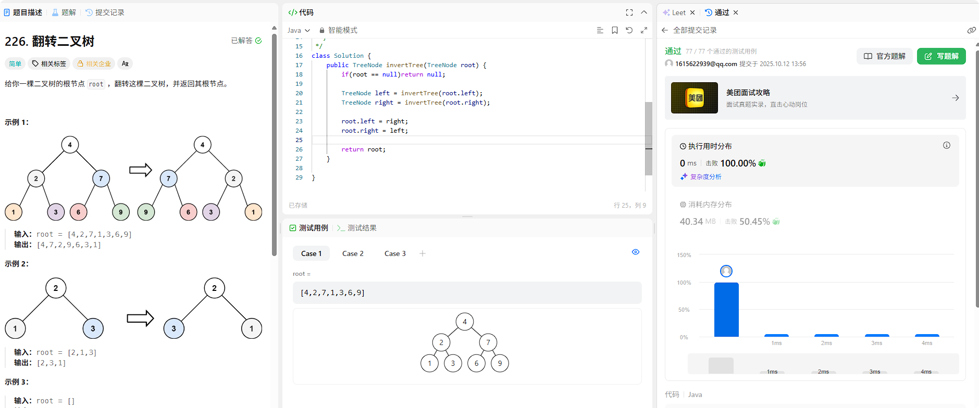Click code line 17 invertTree declaration
Screen dimensions: 979x408
click(x=406, y=65)
